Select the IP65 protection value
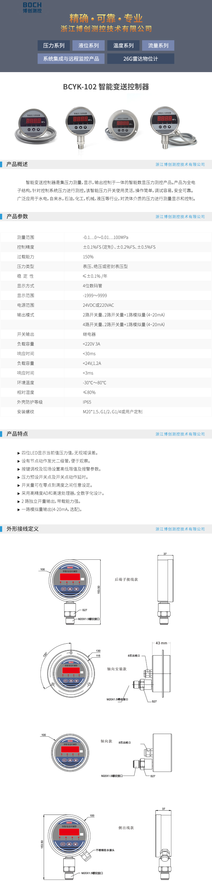 [87, 402]
